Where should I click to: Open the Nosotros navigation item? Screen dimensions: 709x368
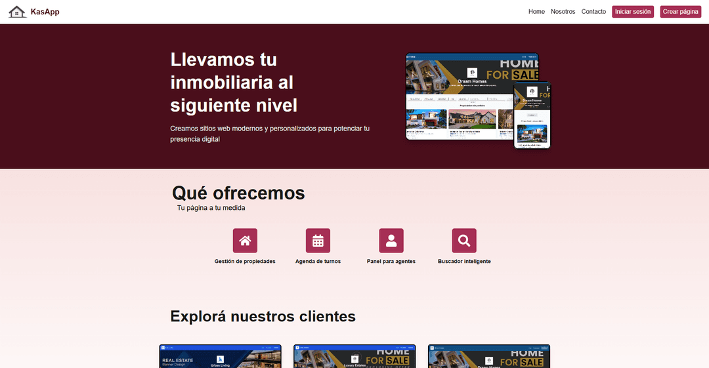563,12
